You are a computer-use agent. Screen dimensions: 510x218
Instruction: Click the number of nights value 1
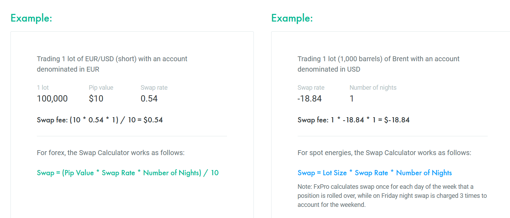coord(352,99)
